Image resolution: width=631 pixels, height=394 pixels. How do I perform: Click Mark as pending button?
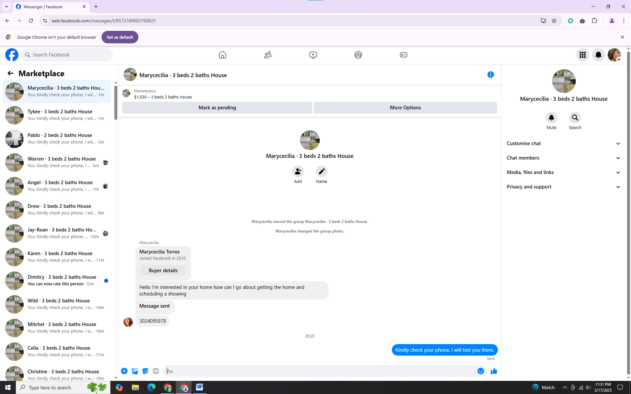tap(217, 108)
